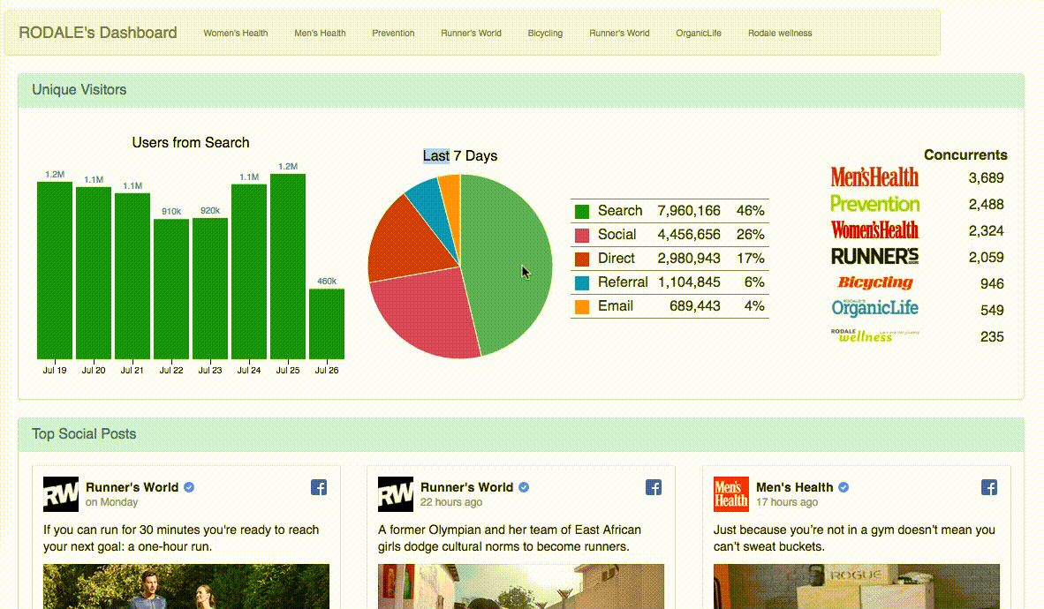Click the Jul 22 bar labeled 910k
The image size is (1044, 609).
point(171,289)
